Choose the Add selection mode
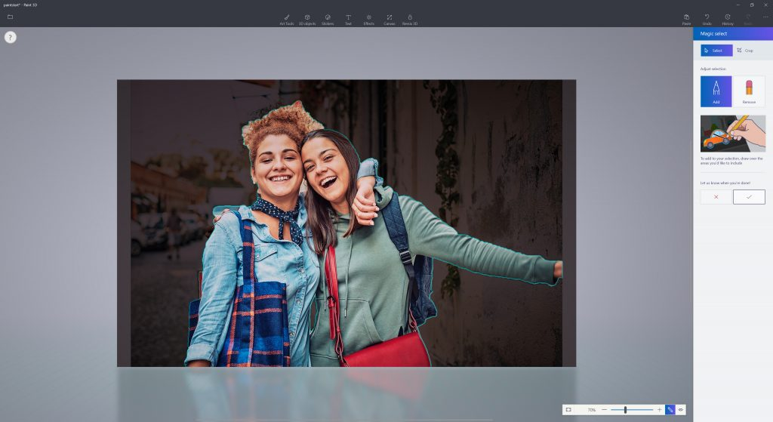This screenshot has height=422, width=773. [716, 91]
